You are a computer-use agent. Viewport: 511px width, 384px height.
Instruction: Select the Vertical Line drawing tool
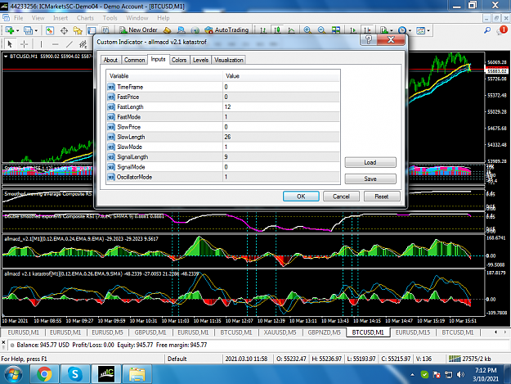[x=41, y=43]
